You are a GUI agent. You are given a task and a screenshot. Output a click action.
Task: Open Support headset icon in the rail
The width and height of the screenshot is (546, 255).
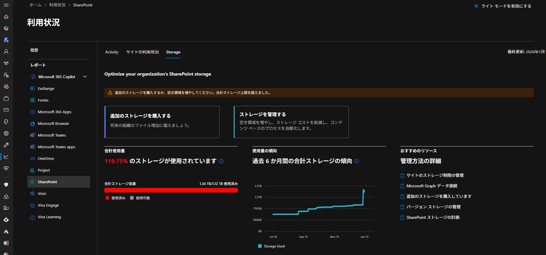(6, 122)
